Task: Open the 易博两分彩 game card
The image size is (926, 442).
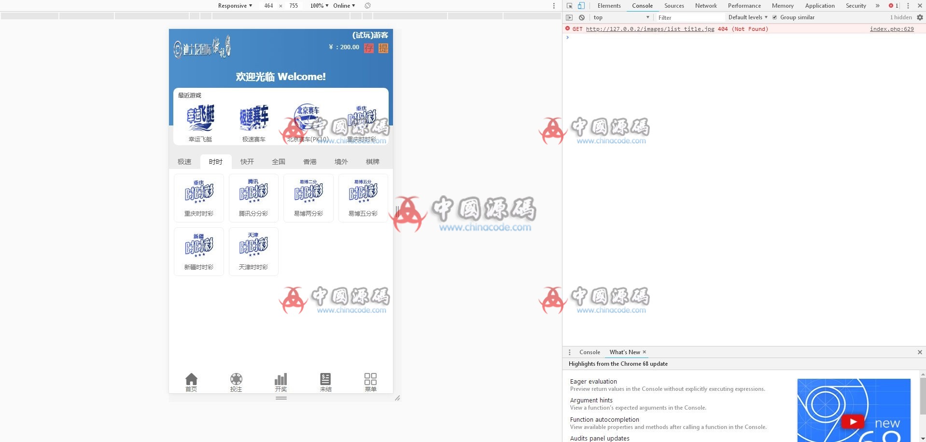Action: 309,198
